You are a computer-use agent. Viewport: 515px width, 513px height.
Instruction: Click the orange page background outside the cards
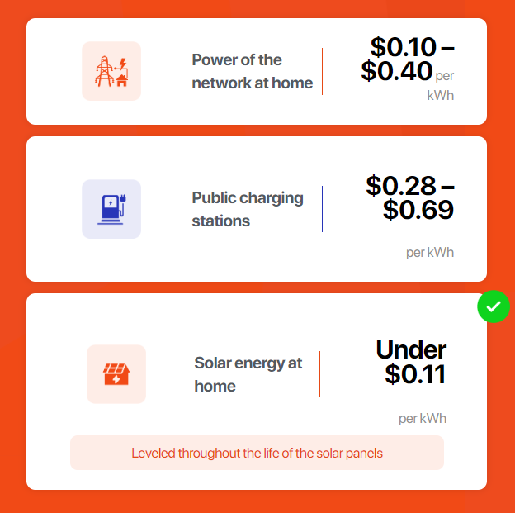(x=12, y=248)
